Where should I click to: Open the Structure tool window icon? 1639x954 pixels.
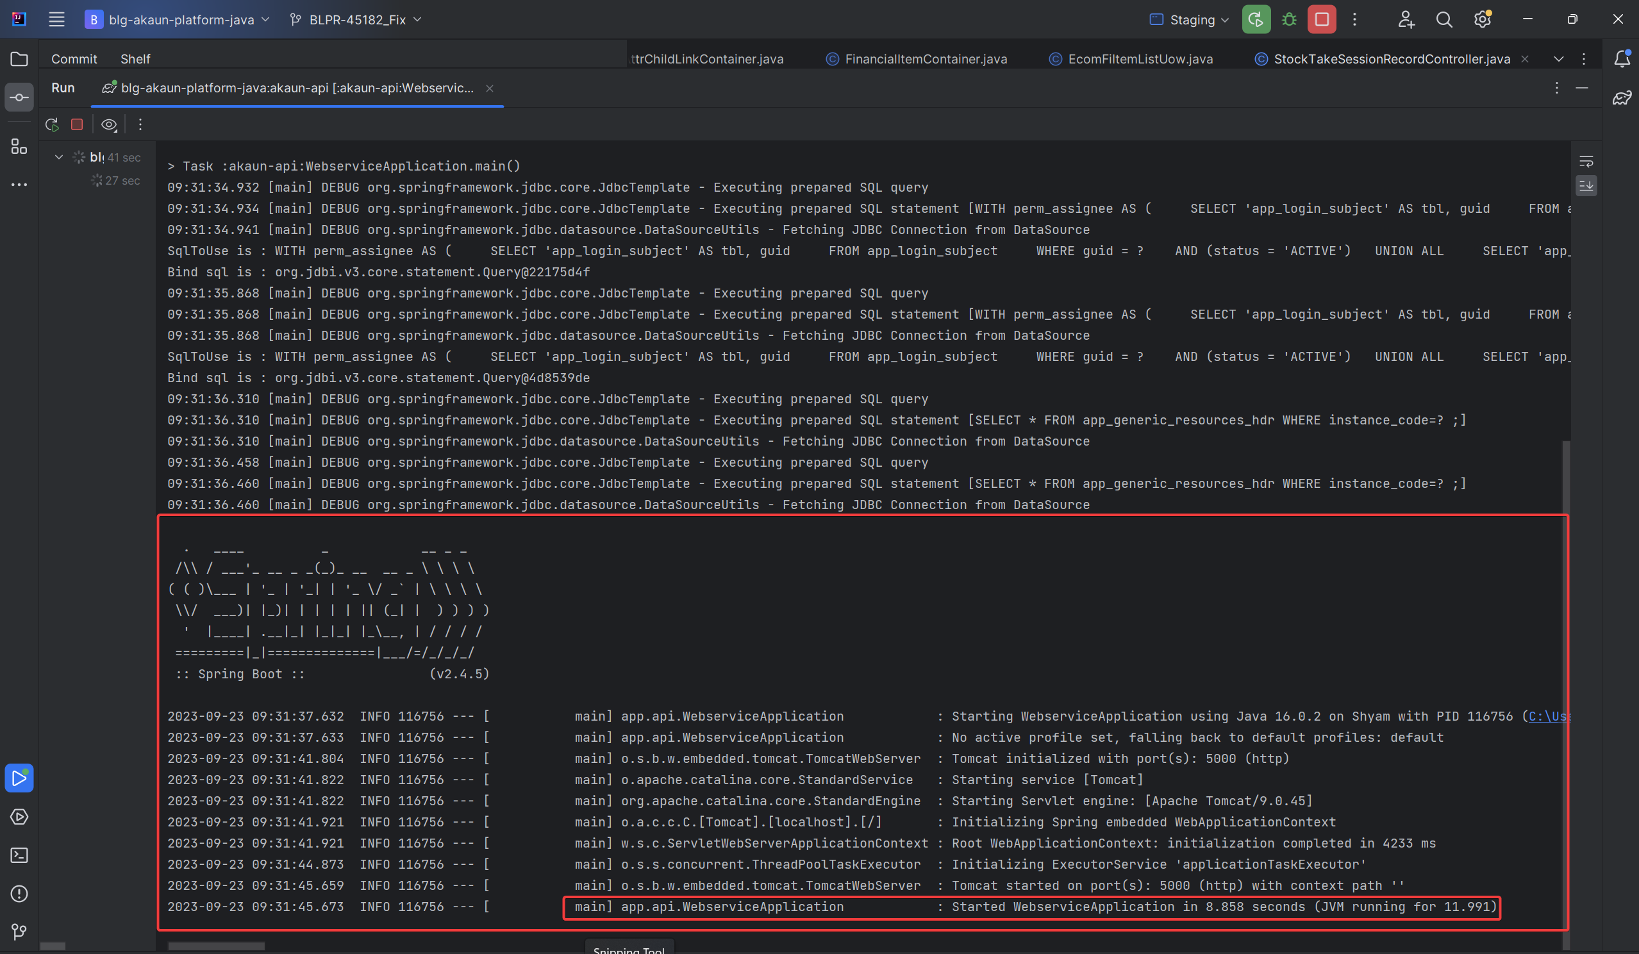point(19,146)
